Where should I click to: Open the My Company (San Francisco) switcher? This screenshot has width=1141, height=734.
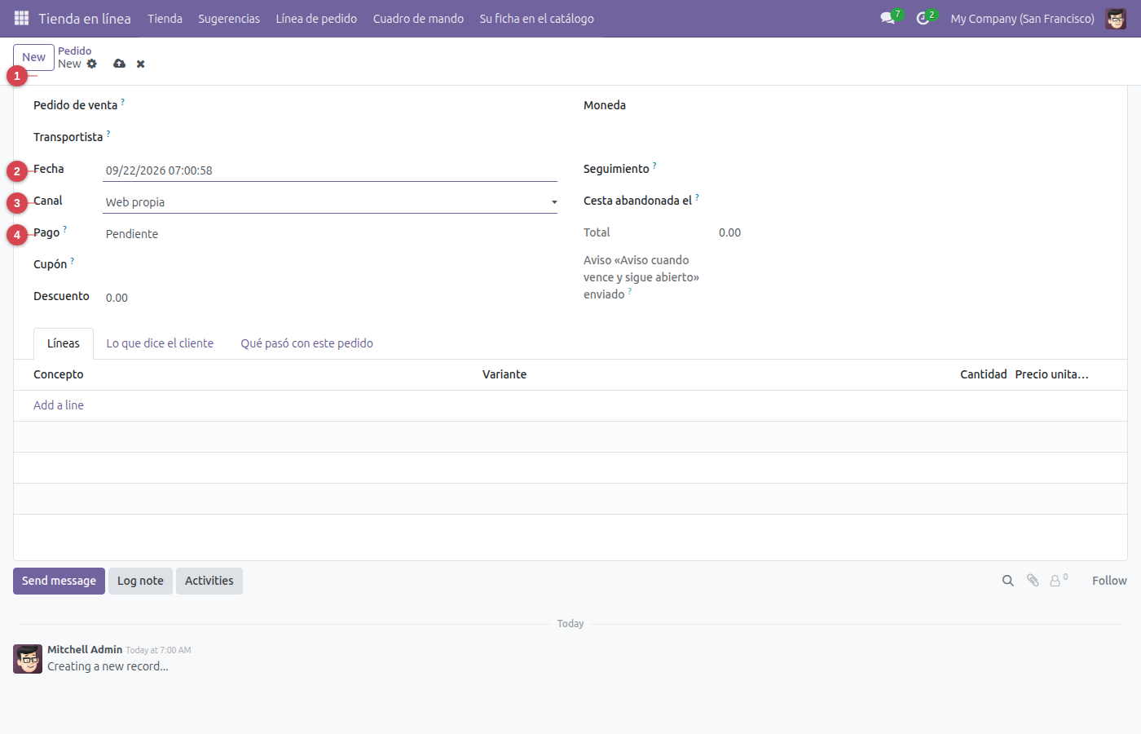pyautogui.click(x=1022, y=18)
